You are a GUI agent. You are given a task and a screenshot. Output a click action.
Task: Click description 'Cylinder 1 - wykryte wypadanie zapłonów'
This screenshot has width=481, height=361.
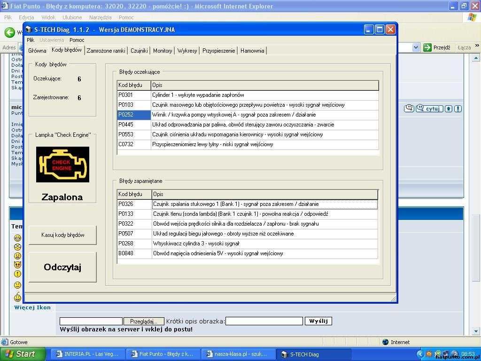pyautogui.click(x=198, y=95)
